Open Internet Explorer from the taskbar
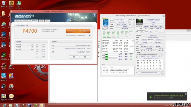This screenshot has width=191, height=107. pos(4,105)
